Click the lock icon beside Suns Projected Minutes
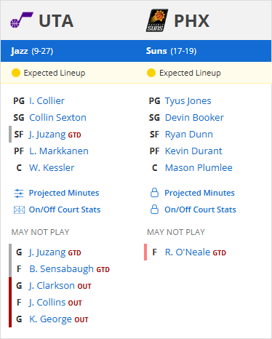Screen dimensions: 272x339 (154, 193)
